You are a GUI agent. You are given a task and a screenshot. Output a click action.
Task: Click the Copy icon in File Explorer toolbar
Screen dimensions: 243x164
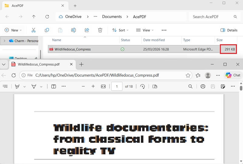(47, 30)
